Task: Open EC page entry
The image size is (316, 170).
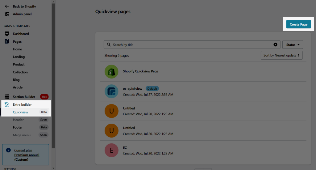Action: click(x=125, y=147)
